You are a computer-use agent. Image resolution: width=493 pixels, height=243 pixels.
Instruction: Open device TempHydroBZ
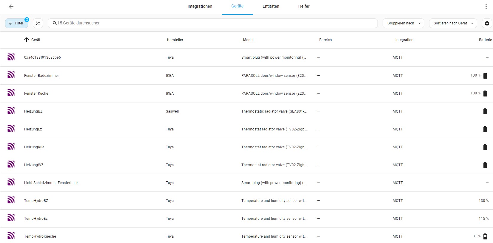pos(36,201)
